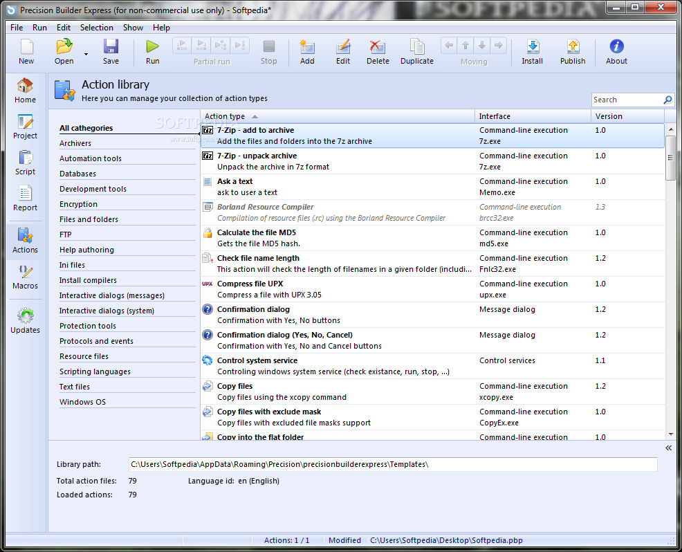
Task: Select the Control system service action
Action: [x=433, y=366]
